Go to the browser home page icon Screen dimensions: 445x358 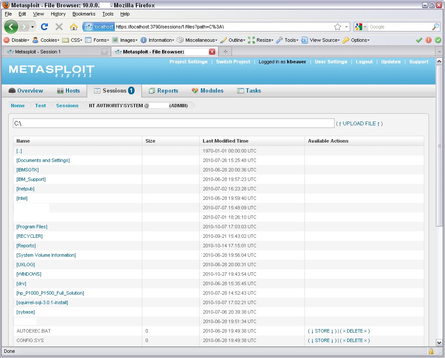pyautogui.click(x=73, y=27)
